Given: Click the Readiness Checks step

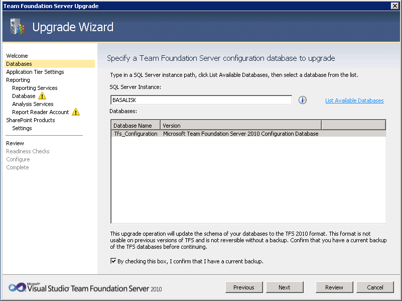Looking at the screenshot, I should [28, 151].
